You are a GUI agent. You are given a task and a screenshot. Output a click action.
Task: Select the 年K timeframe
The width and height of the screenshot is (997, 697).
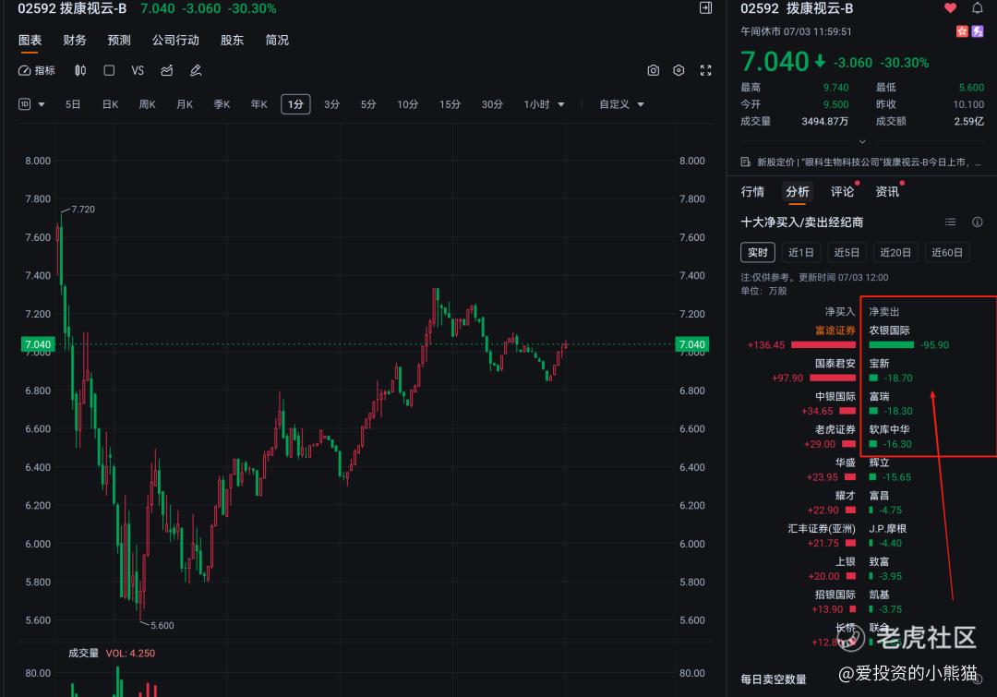(x=258, y=104)
